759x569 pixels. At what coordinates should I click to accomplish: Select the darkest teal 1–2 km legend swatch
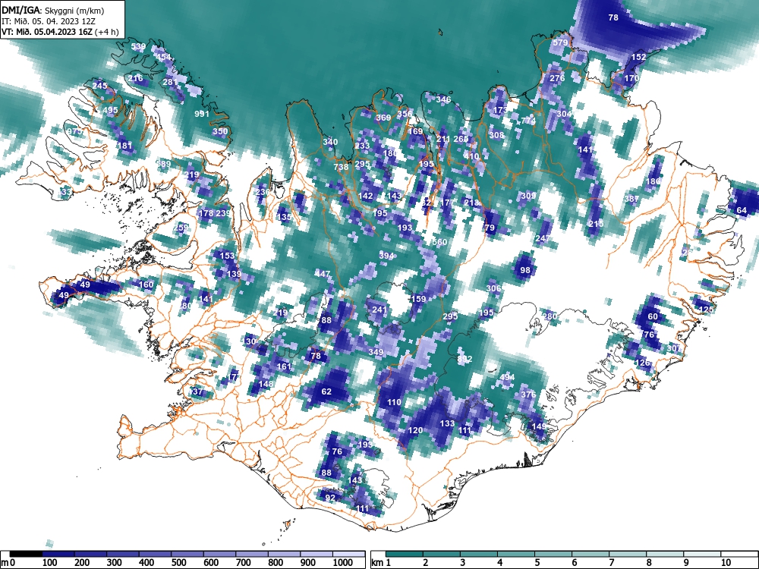[405, 554]
